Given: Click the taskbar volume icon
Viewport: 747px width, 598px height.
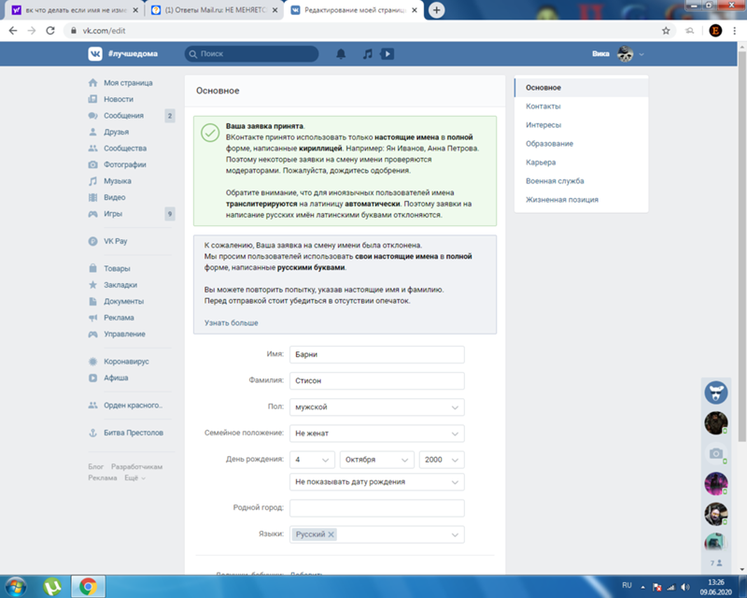Looking at the screenshot, I should [685, 587].
